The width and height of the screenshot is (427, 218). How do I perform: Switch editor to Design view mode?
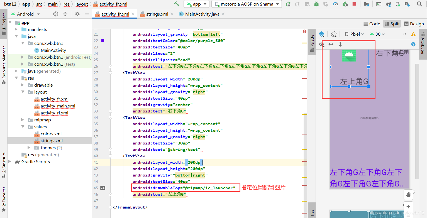point(414,24)
